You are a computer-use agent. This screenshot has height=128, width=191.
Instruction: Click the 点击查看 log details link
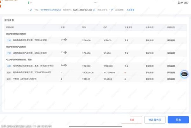click(x=131, y=10)
